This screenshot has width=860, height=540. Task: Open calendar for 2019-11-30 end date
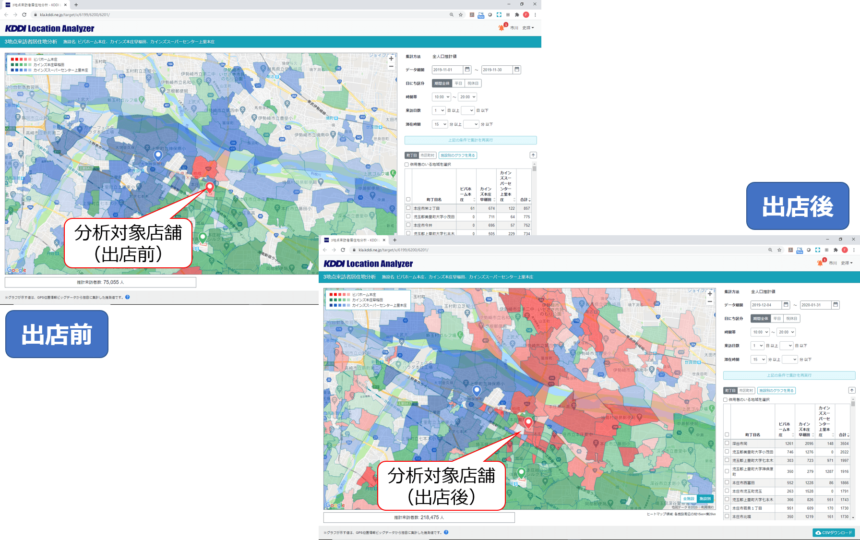[x=517, y=70]
